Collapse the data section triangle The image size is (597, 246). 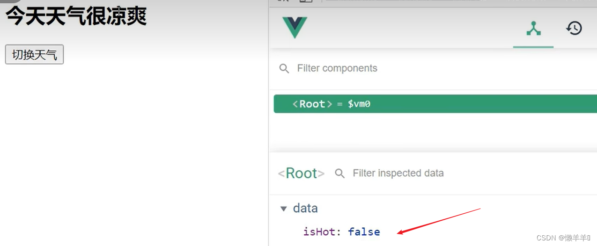(283, 209)
